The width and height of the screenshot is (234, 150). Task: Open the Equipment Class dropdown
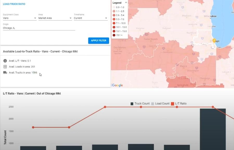point(20,18)
